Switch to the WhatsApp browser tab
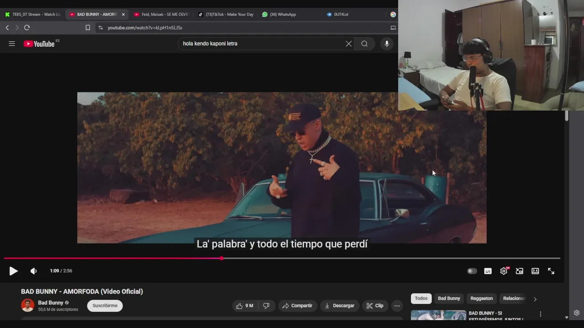The height and width of the screenshot is (328, 584). pyautogui.click(x=289, y=15)
